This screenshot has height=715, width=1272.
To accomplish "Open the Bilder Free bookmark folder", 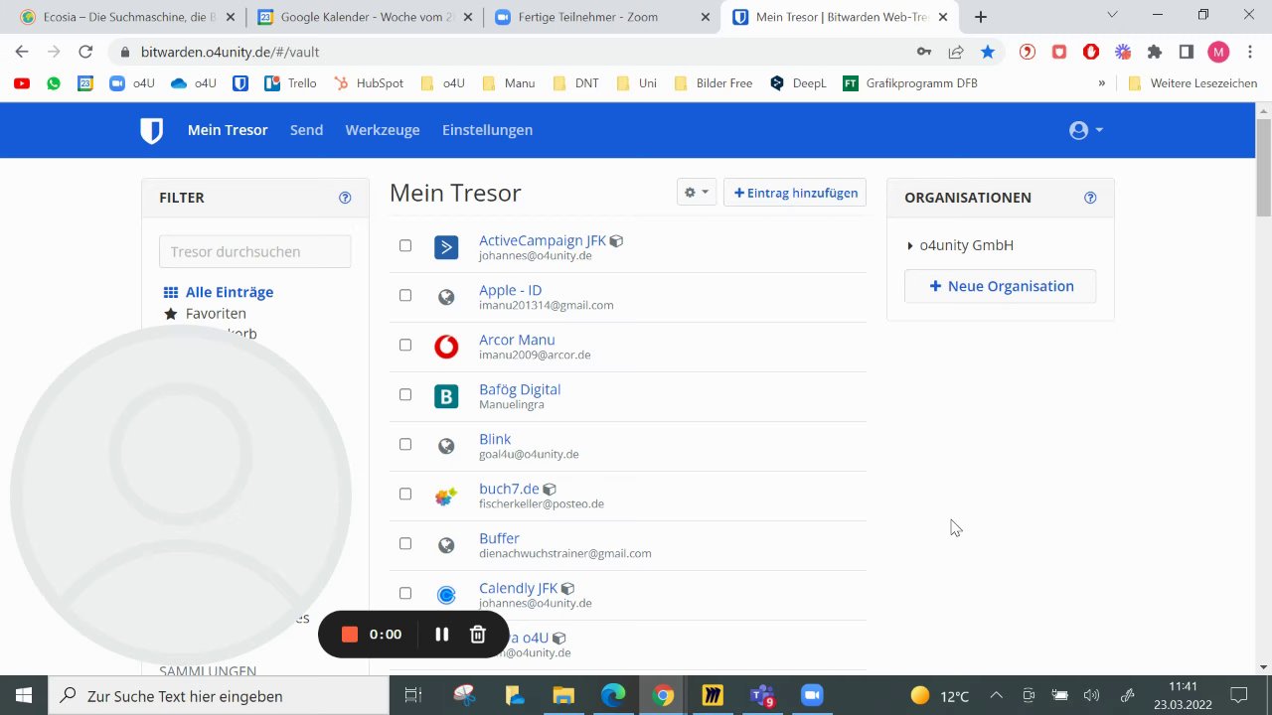I will [713, 83].
